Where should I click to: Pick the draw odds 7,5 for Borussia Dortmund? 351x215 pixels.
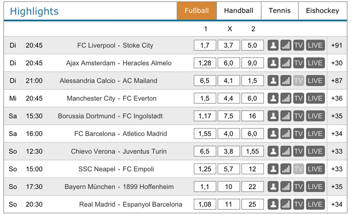229,116
